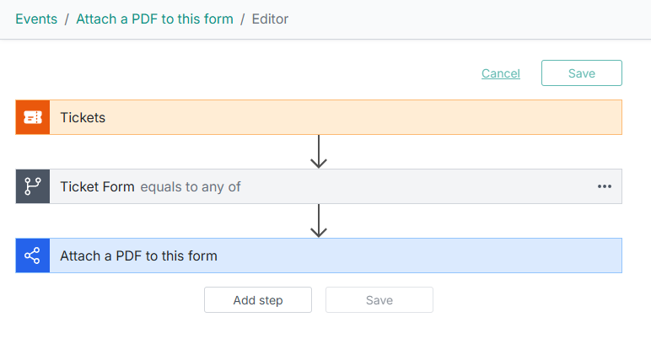The width and height of the screenshot is (651, 355).
Task: Go to the Events breadcrumb
Action: coord(36,19)
